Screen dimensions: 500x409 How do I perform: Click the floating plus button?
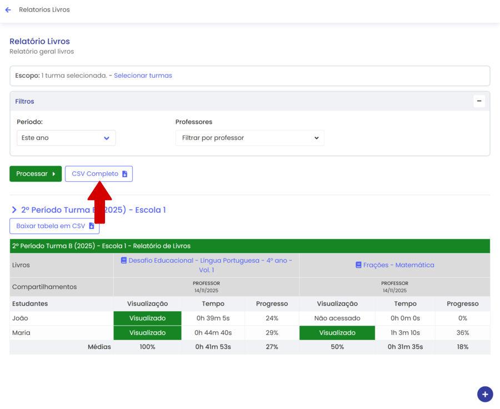[x=484, y=394]
